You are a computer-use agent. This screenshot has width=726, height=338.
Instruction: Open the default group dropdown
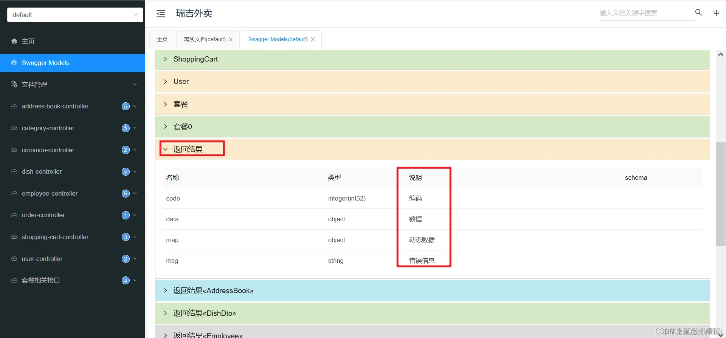point(75,15)
